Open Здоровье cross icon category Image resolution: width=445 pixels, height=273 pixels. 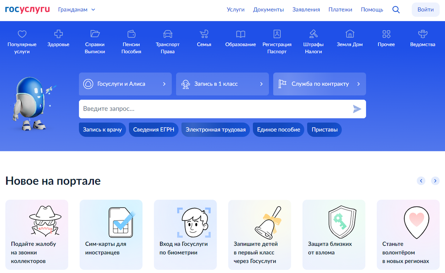coord(58,34)
